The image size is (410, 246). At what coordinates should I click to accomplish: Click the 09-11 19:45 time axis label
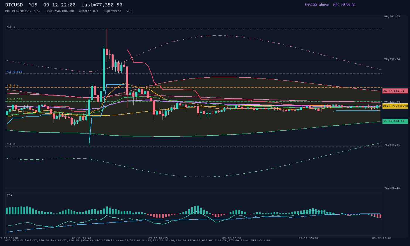point(82,238)
